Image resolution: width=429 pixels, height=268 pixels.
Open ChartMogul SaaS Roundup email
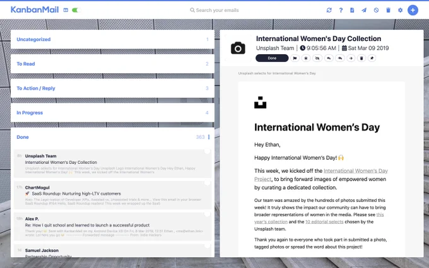point(112,195)
